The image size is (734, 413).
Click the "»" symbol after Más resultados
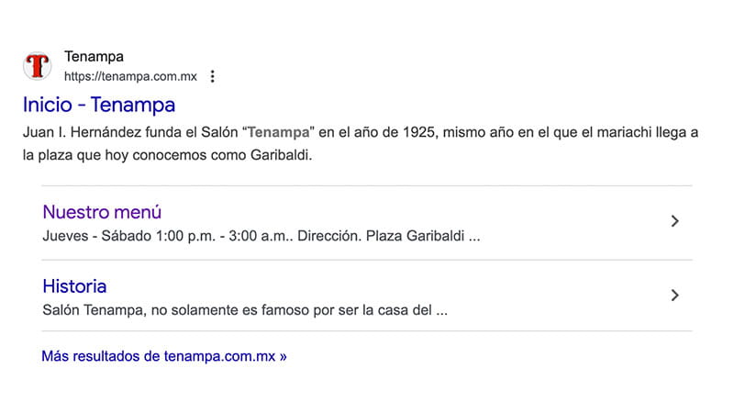[283, 355]
